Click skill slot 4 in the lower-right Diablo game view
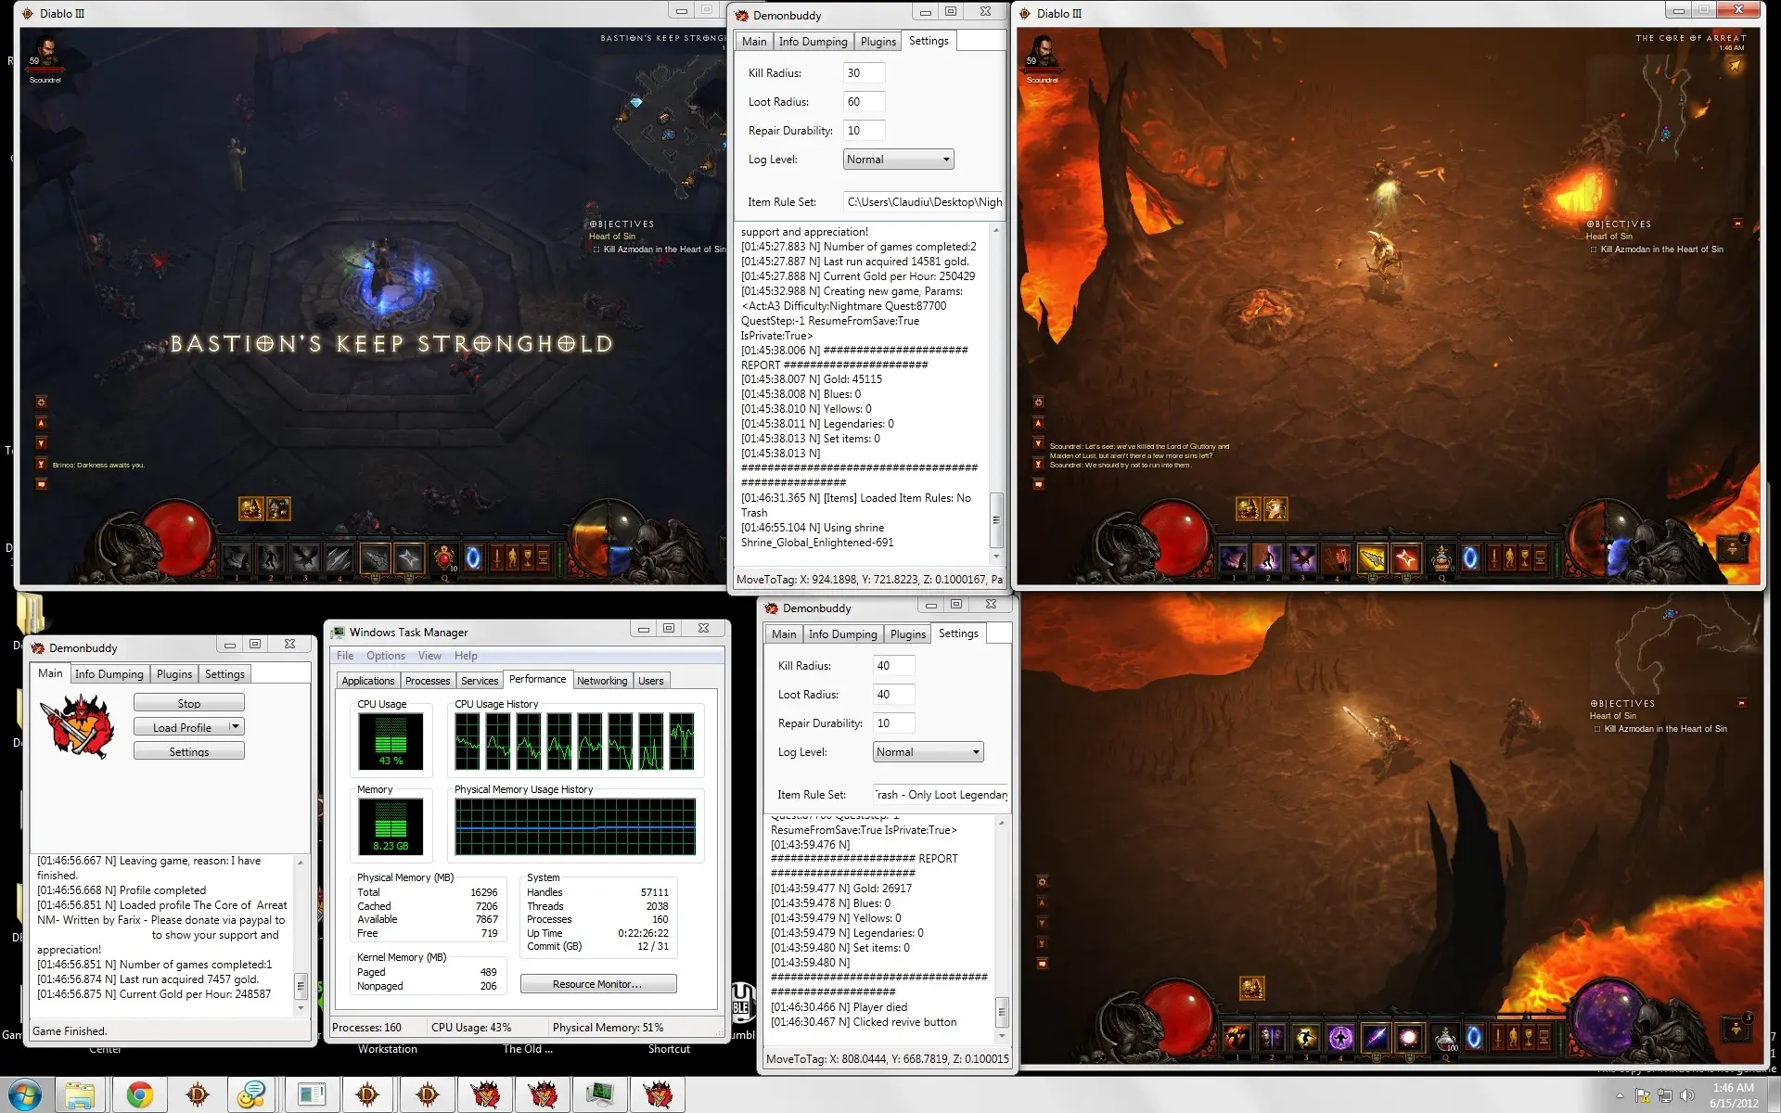Screen dimensions: 1781x1113 pyautogui.click(x=1339, y=1037)
